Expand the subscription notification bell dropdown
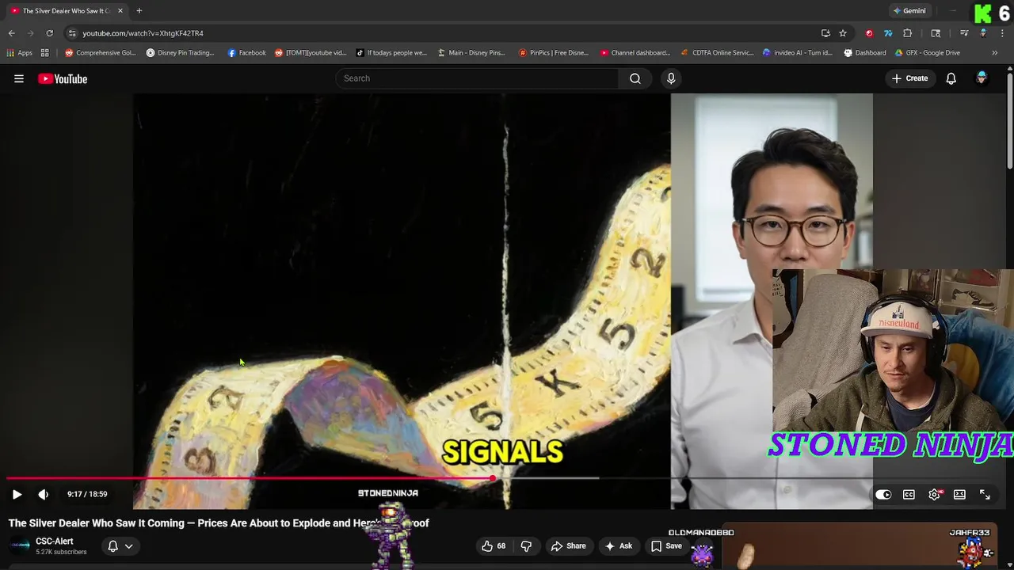Screen dimensions: 1014x570 [x=120, y=546]
